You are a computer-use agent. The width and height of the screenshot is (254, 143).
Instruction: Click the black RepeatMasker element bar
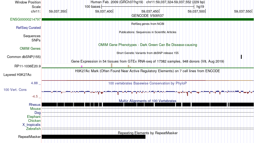pyautogui.click(x=94, y=137)
